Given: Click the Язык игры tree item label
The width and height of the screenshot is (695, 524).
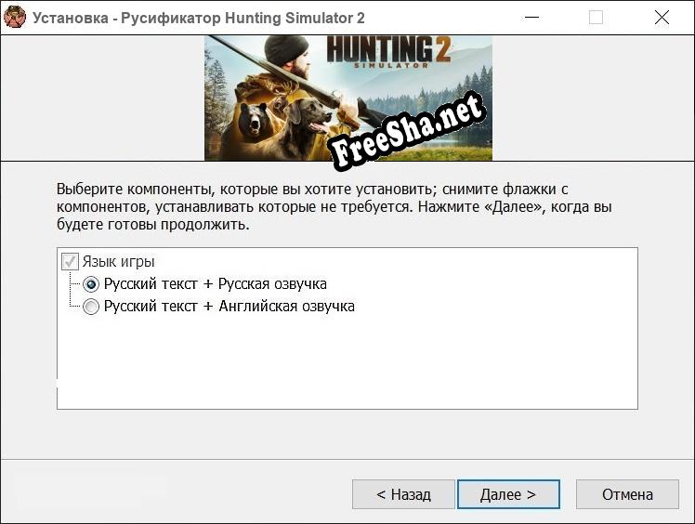Looking at the screenshot, I should (118, 262).
